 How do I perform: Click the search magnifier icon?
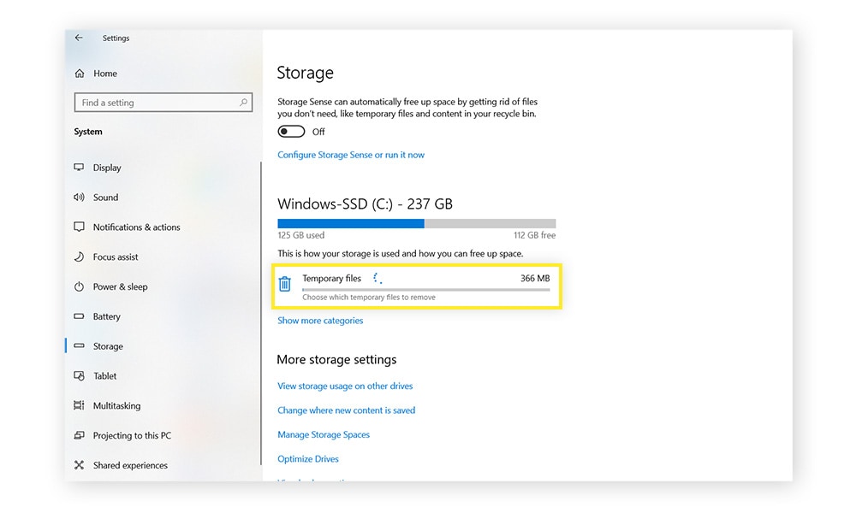243,102
